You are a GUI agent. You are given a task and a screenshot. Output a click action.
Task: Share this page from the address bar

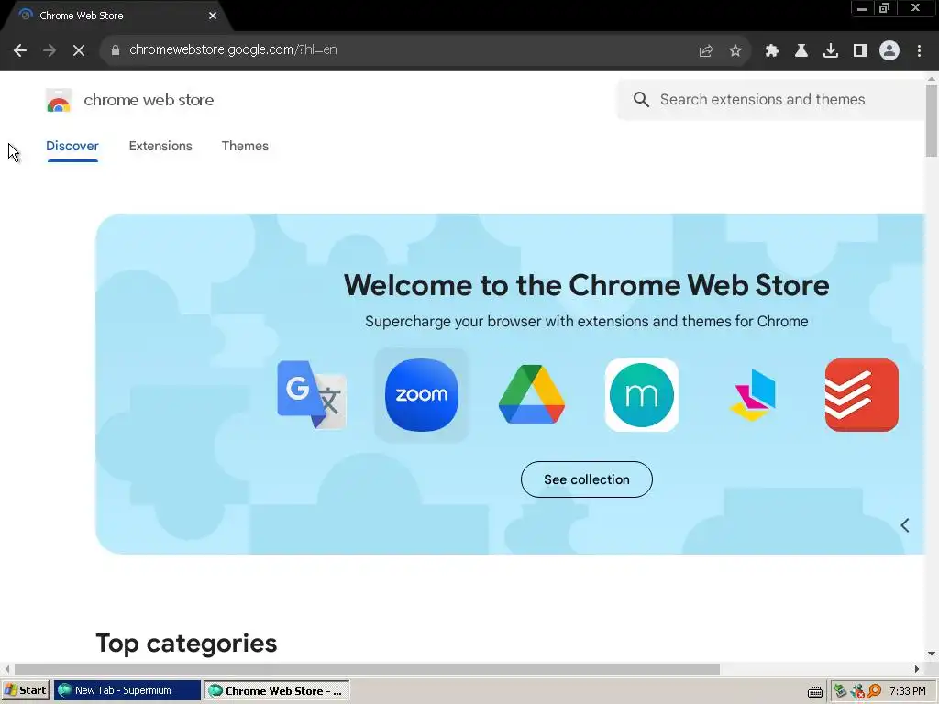[706, 50]
